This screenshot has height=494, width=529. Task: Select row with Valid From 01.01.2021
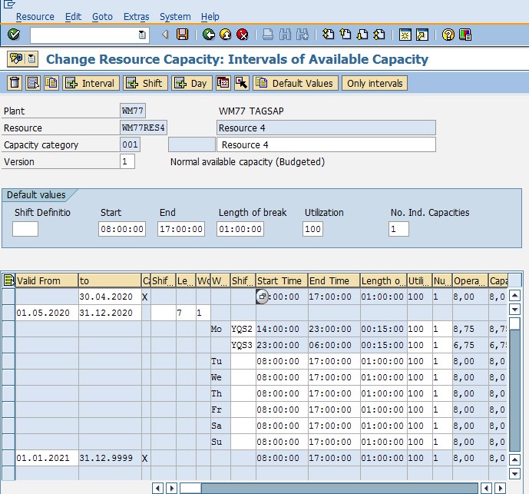click(8, 458)
